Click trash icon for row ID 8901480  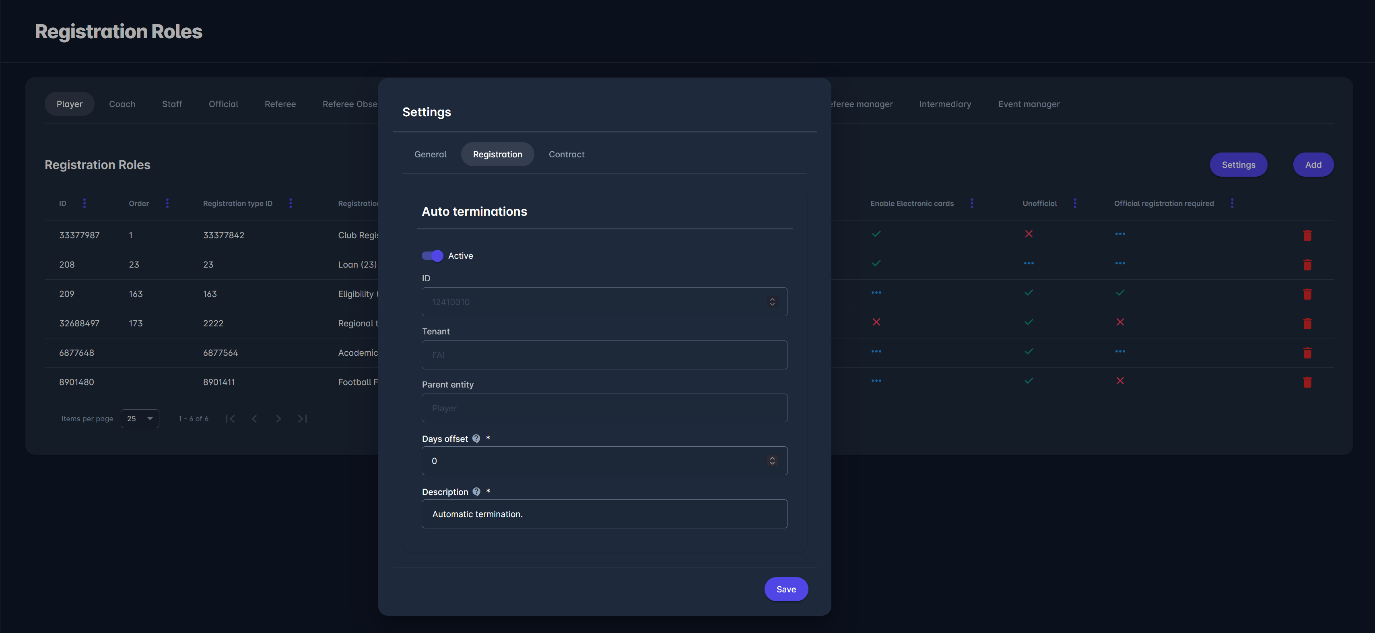1307,382
